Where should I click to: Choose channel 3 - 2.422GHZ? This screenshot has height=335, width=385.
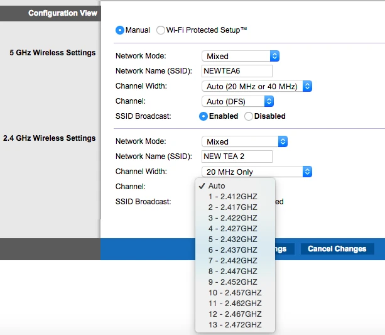point(232,218)
